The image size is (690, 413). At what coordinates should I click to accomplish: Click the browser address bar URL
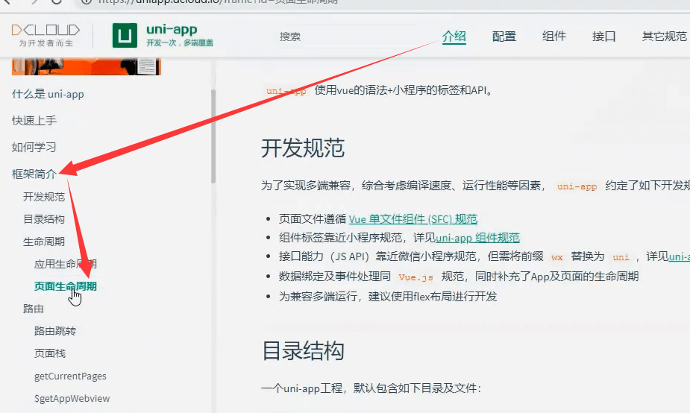point(218,1)
